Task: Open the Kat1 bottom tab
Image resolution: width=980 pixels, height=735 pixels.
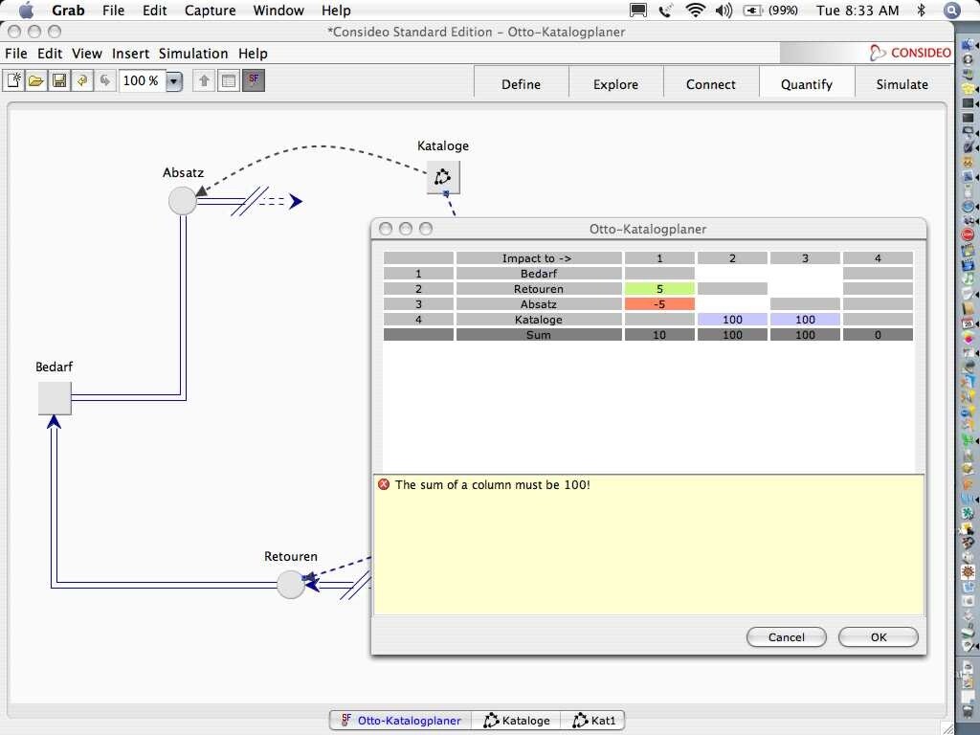Action: (x=594, y=721)
